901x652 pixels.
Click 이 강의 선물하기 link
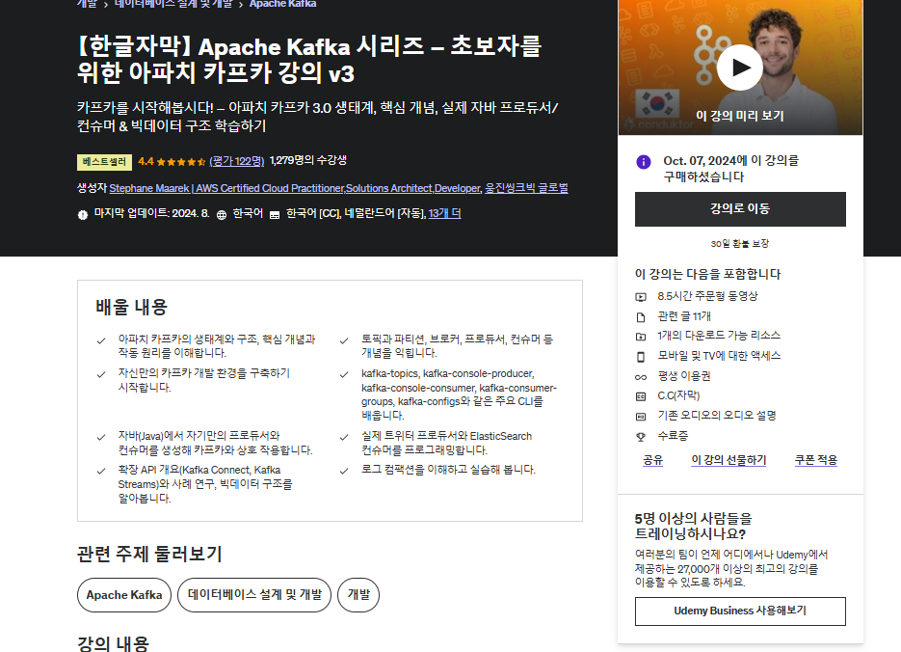click(x=729, y=460)
